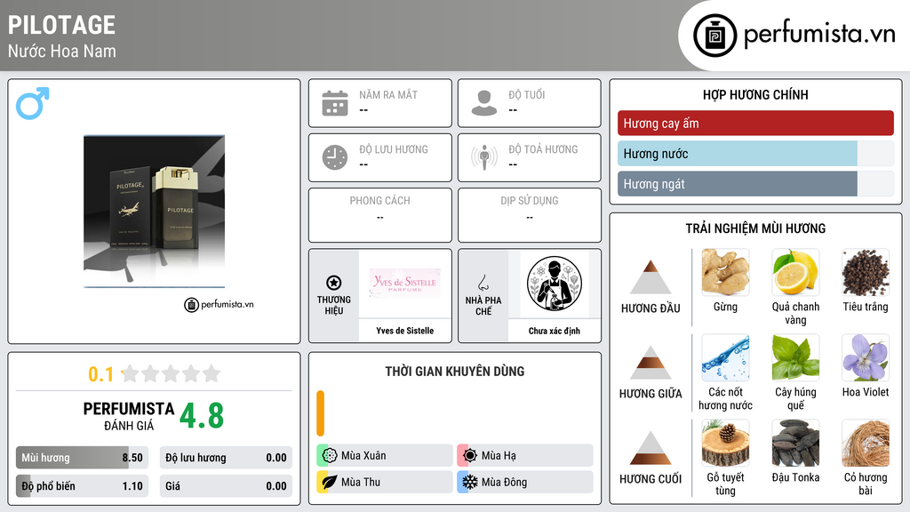The width and height of the screenshot is (910, 512).
Task: Click the Gỗ tuyết tùng cedar image
Action: tap(725, 443)
